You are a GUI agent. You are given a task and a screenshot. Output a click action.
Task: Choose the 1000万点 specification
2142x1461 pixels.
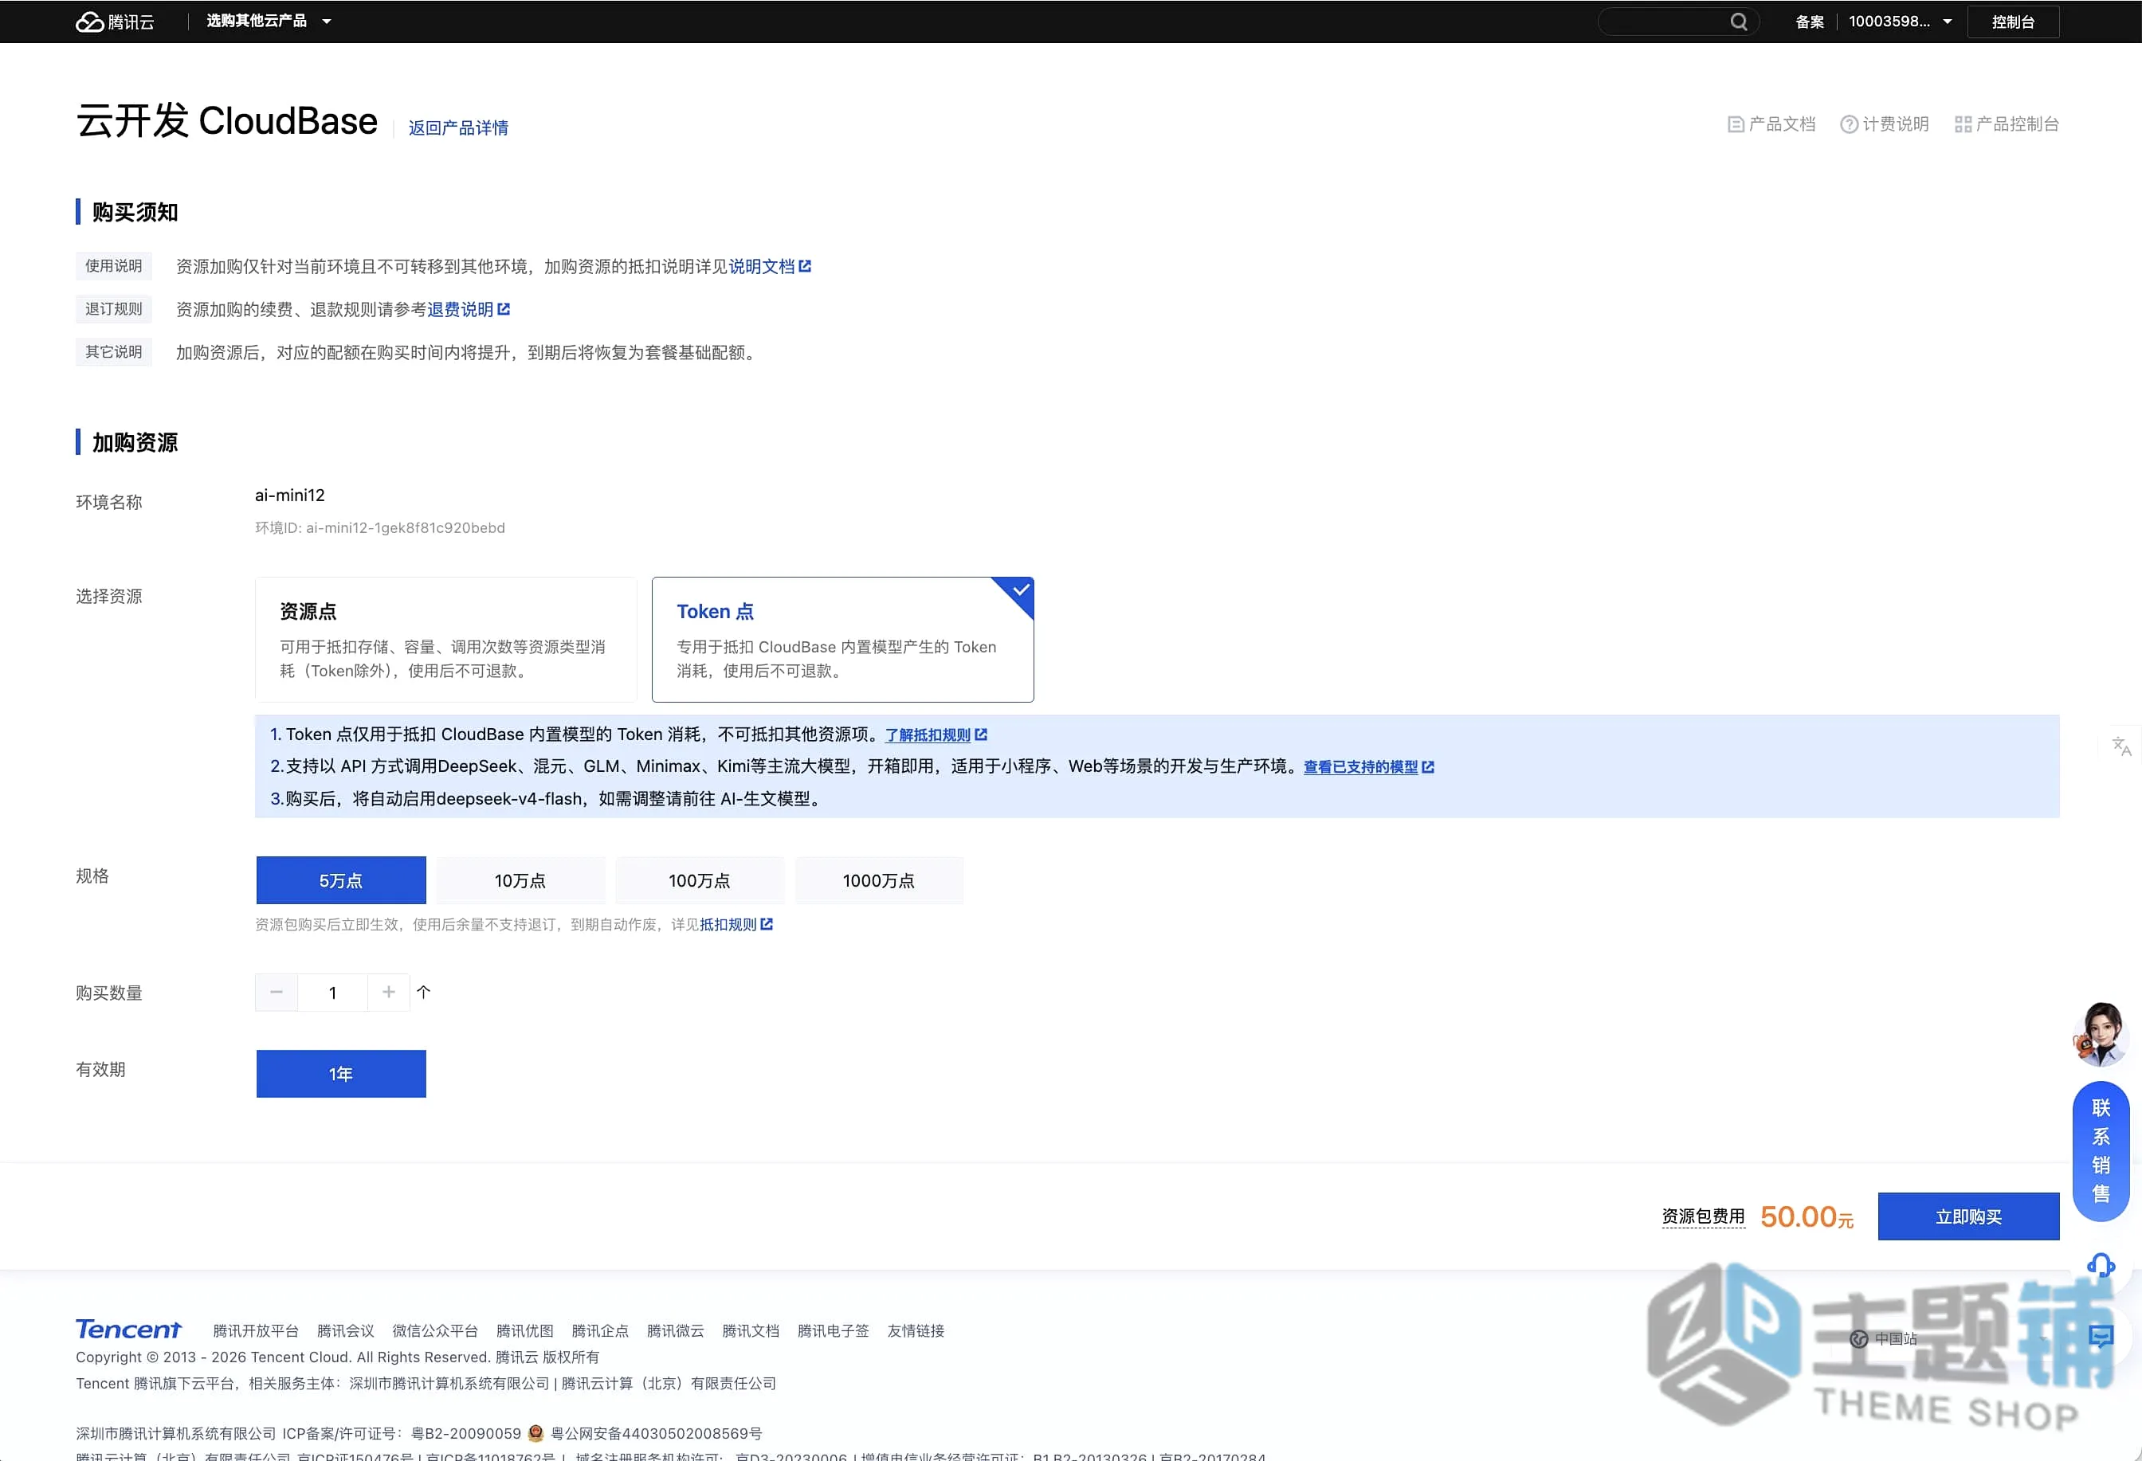click(x=879, y=880)
